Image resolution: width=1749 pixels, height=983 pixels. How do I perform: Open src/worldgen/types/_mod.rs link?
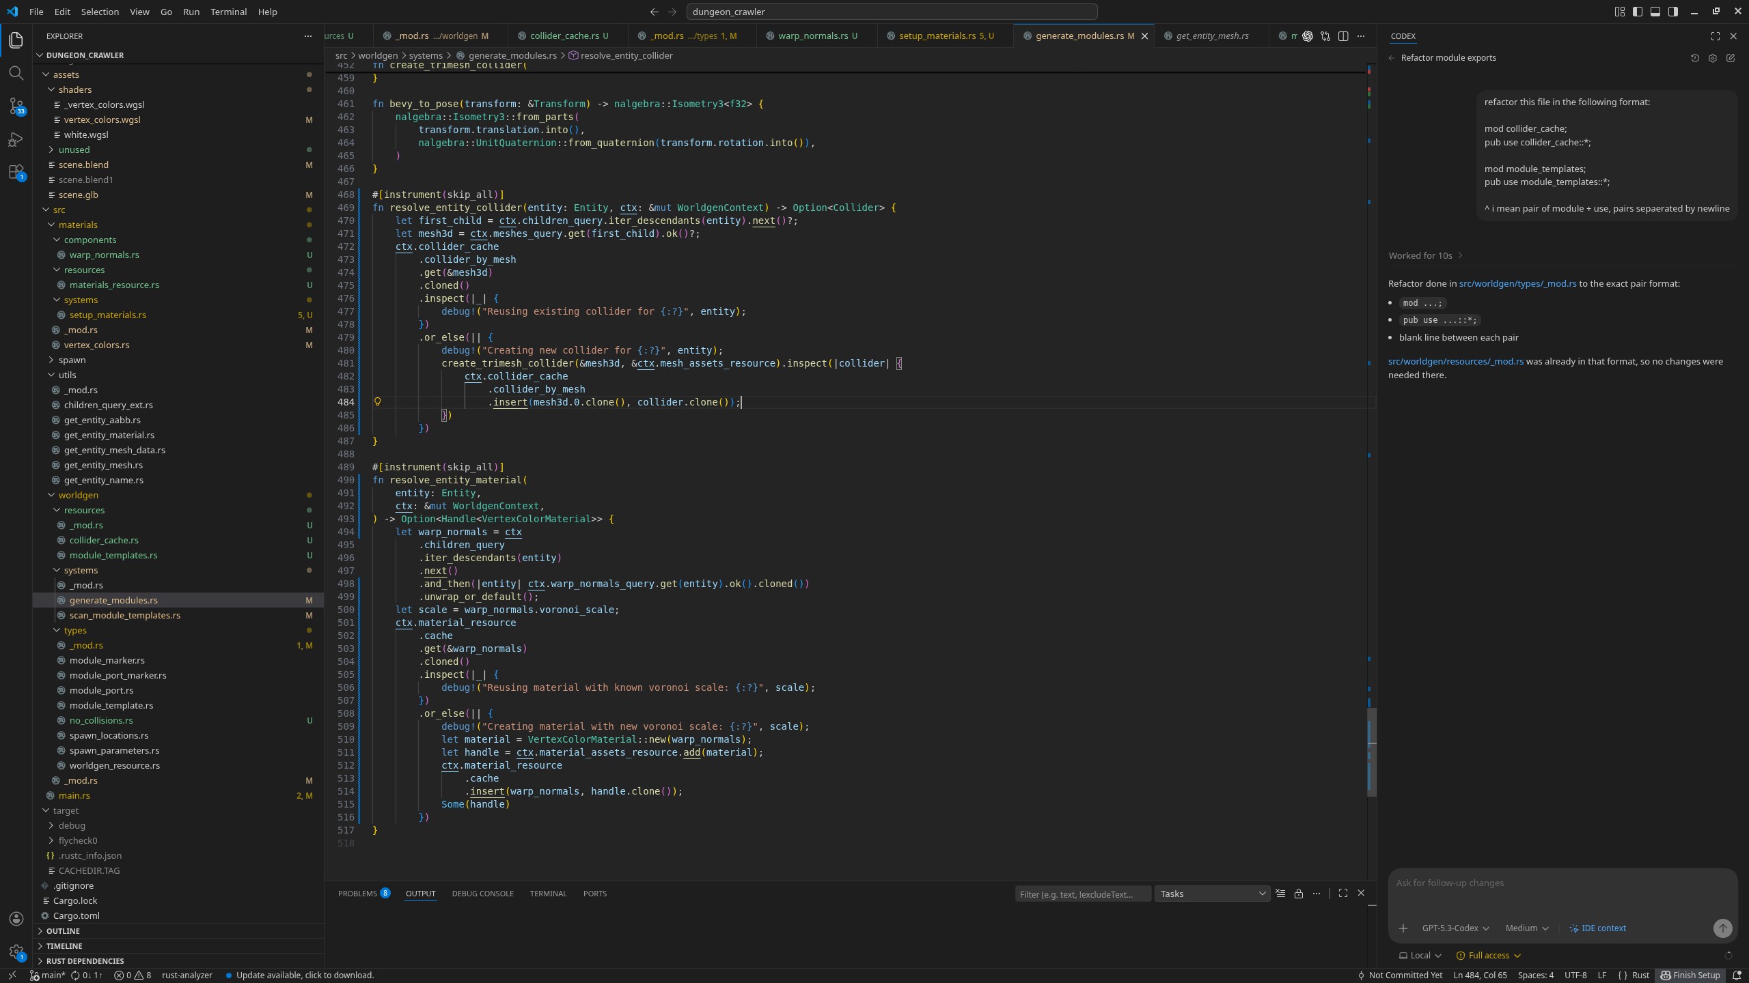pyautogui.click(x=1517, y=283)
